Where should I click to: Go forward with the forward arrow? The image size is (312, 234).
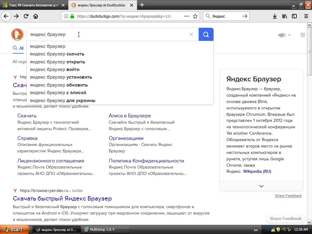pos(16,16)
